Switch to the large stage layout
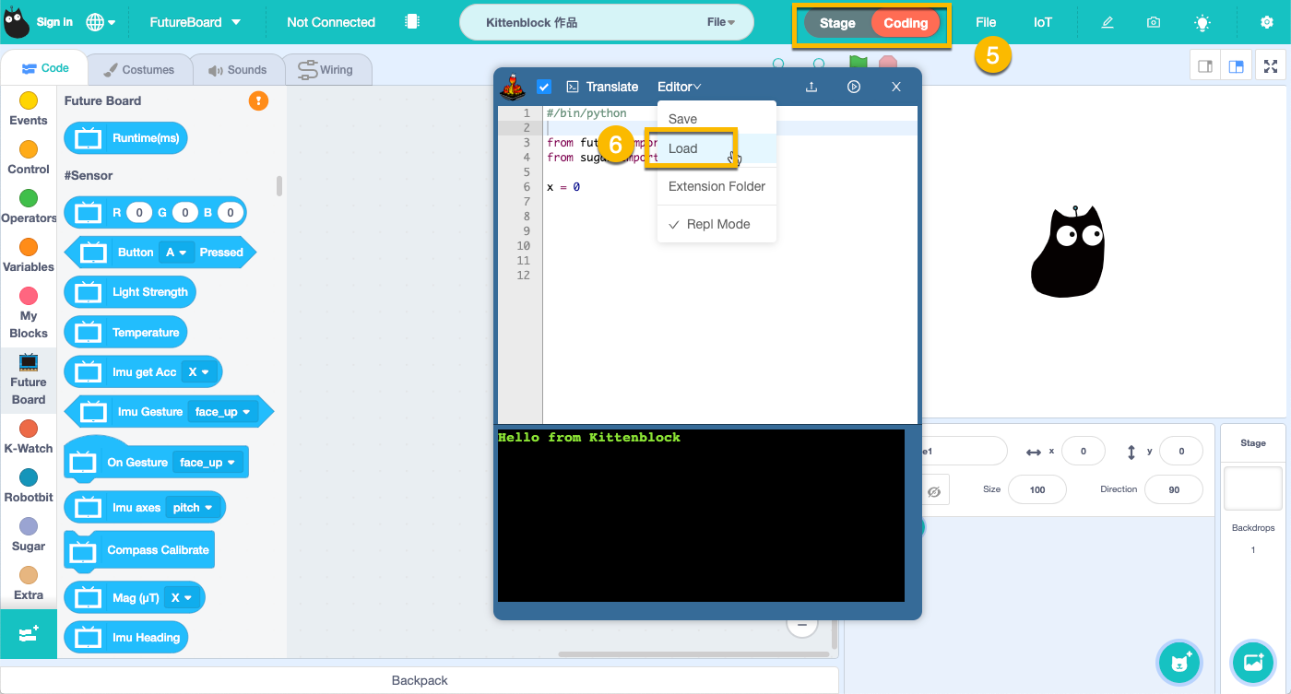The height and width of the screenshot is (694, 1291). (1236, 66)
